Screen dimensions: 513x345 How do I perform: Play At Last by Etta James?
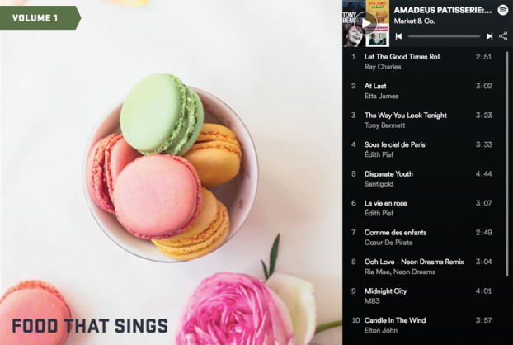coord(423,91)
